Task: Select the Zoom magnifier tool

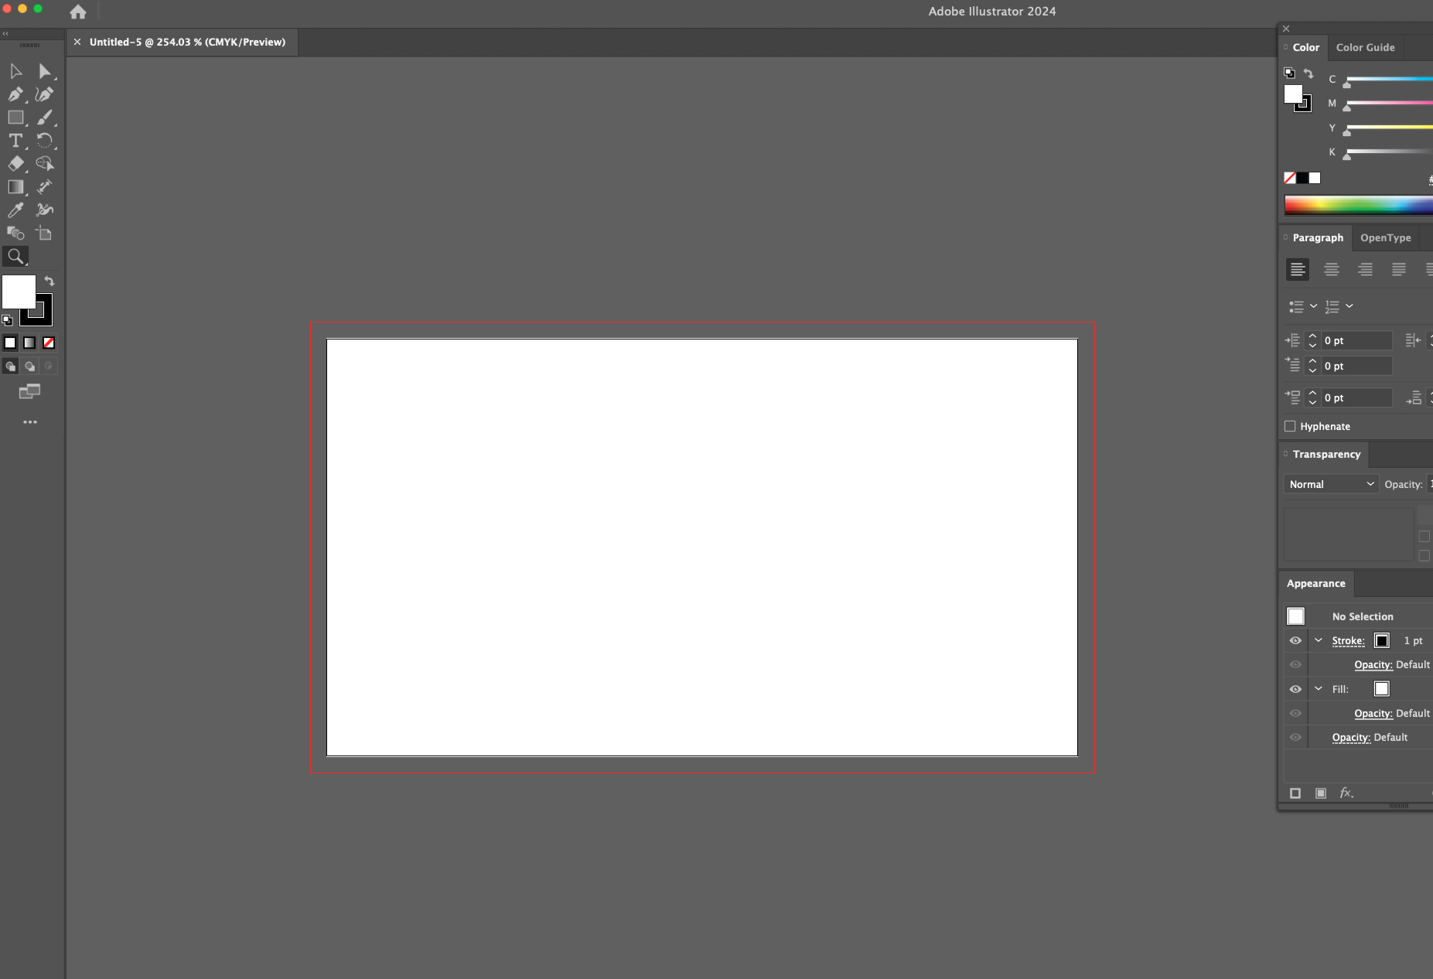Action: pyautogui.click(x=15, y=256)
